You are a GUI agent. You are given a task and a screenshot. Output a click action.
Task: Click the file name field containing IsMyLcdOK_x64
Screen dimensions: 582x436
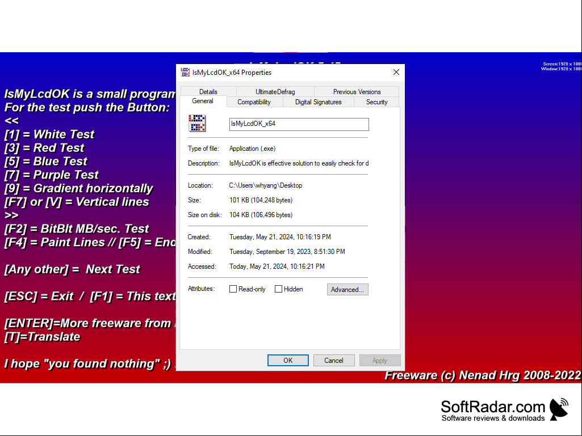tap(299, 124)
